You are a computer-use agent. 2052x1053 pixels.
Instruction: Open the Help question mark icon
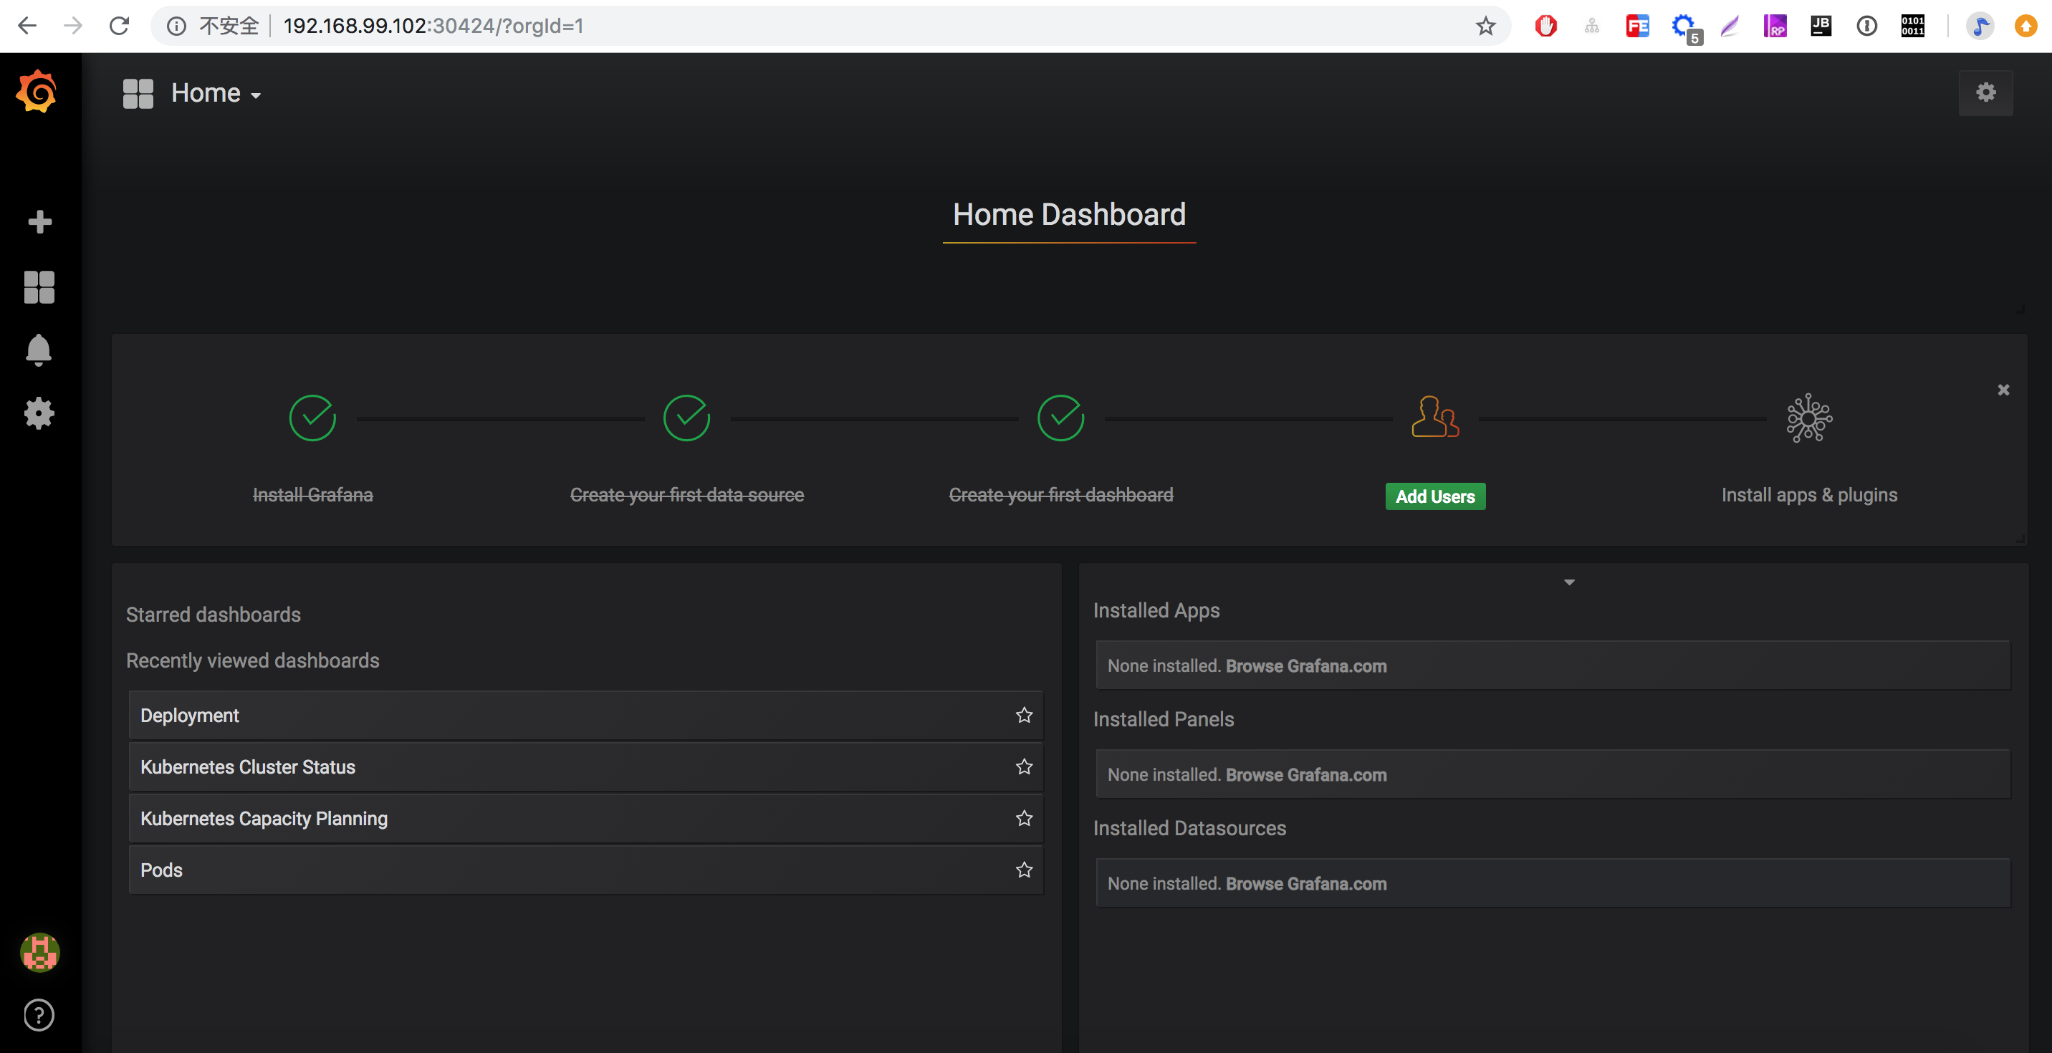(39, 1015)
